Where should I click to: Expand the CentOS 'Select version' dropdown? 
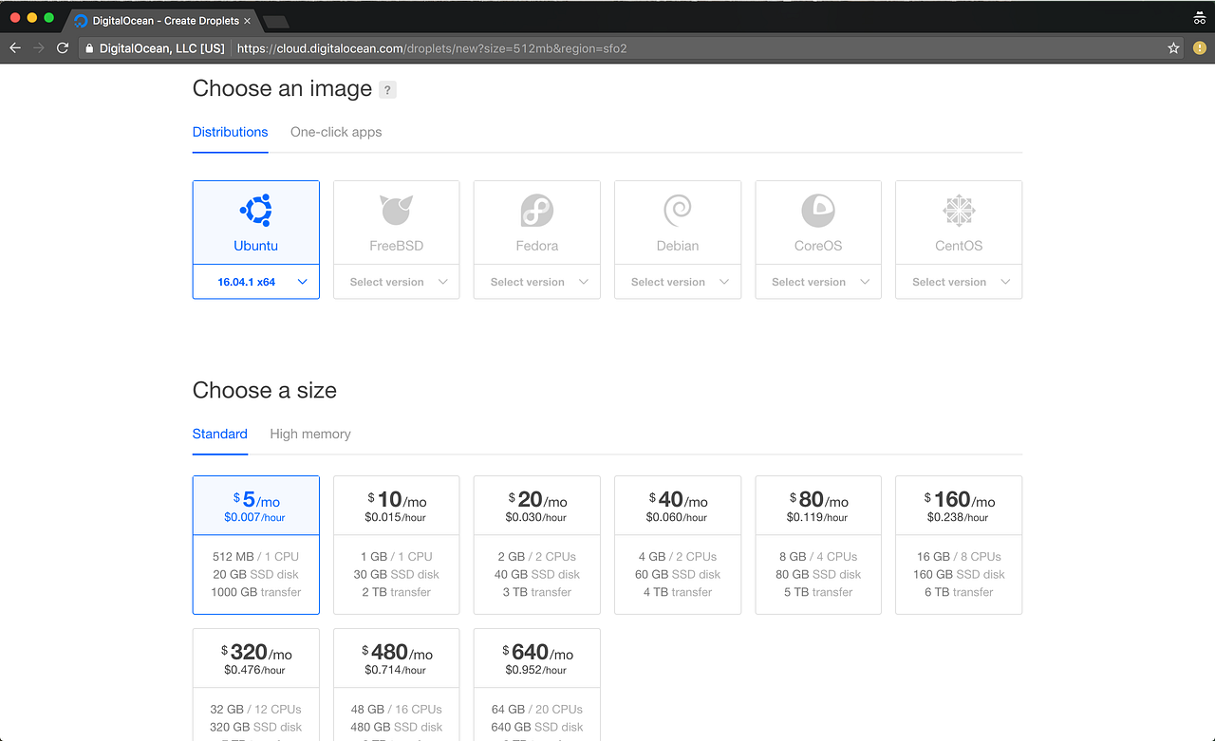pyautogui.click(x=958, y=281)
